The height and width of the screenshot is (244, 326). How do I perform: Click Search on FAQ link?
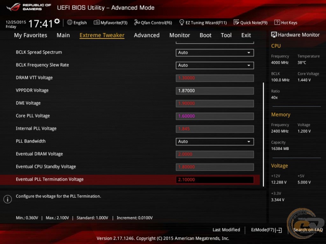pyautogui.click(x=308, y=230)
